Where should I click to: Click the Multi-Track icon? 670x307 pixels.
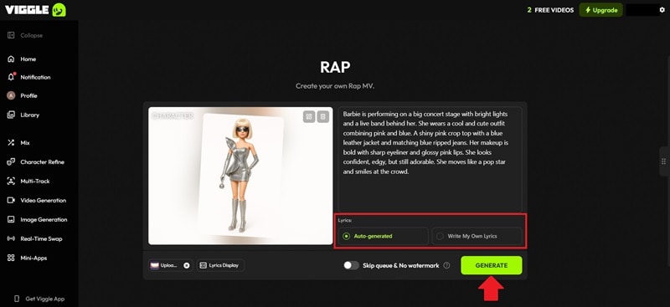coord(11,181)
